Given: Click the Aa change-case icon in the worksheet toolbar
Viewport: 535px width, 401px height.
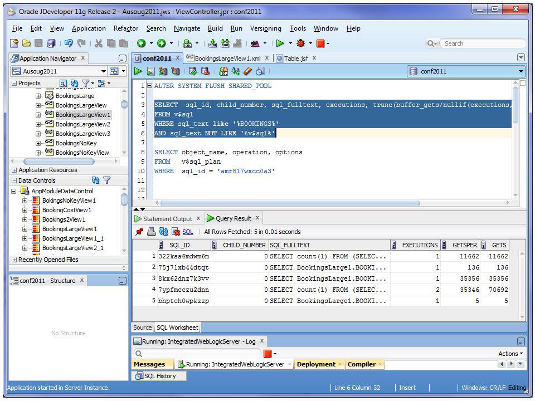Looking at the screenshot, I should 236,71.
